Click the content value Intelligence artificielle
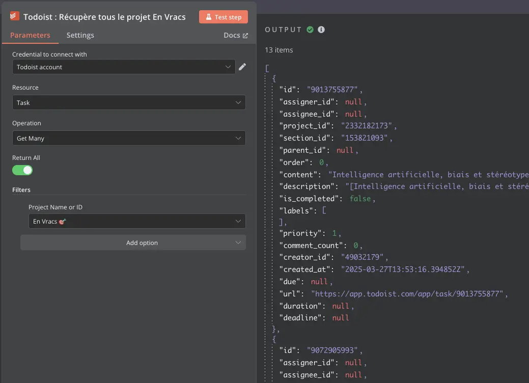This screenshot has height=383, width=529. [x=429, y=175]
